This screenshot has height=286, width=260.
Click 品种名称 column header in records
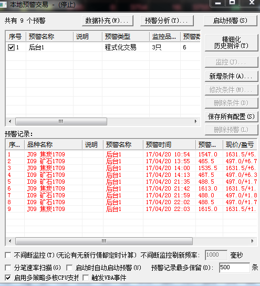click(x=53, y=145)
